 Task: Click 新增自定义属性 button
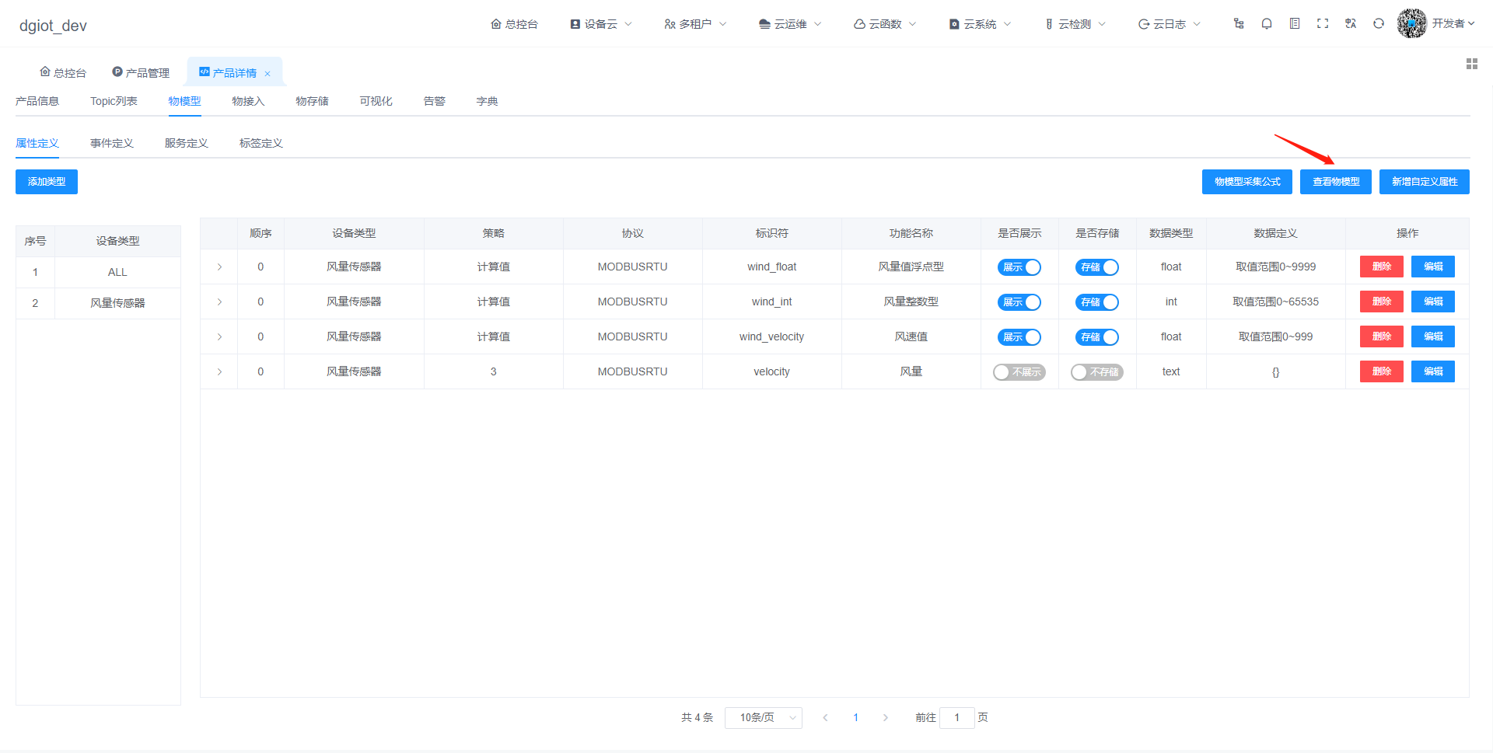coord(1425,182)
